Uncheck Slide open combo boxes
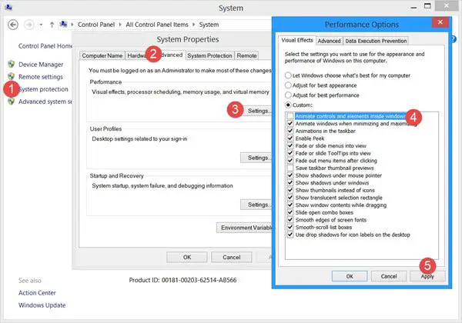This screenshot has height=323, width=462. [290, 212]
